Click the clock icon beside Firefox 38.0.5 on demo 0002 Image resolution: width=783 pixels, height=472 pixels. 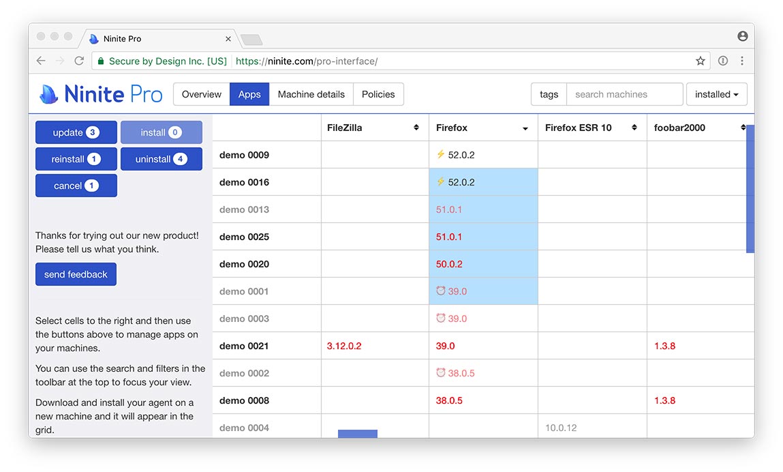tap(440, 372)
